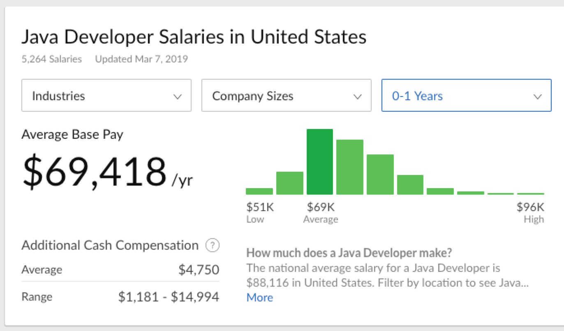Click the $69,418 average base pay figure
The image size is (564, 331).
coord(95,172)
